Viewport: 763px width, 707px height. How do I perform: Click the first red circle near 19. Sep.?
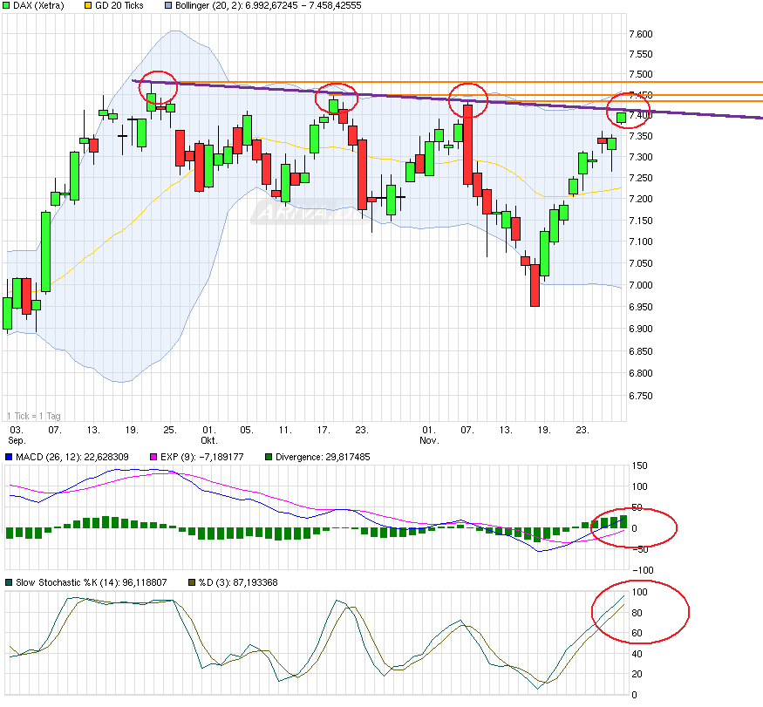coord(158,86)
